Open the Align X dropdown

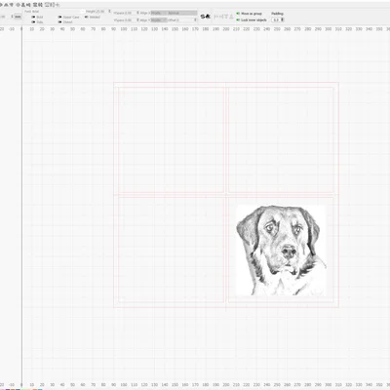point(159,13)
